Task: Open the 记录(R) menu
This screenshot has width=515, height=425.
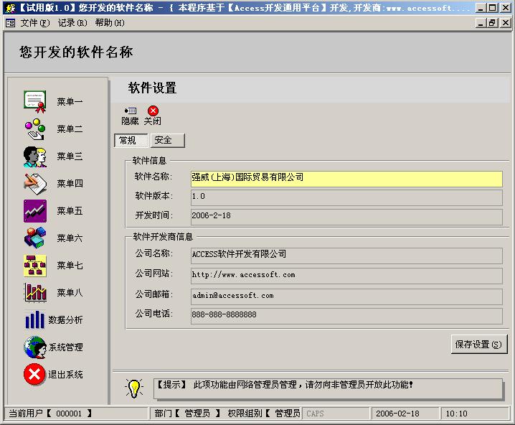Action: (72, 23)
